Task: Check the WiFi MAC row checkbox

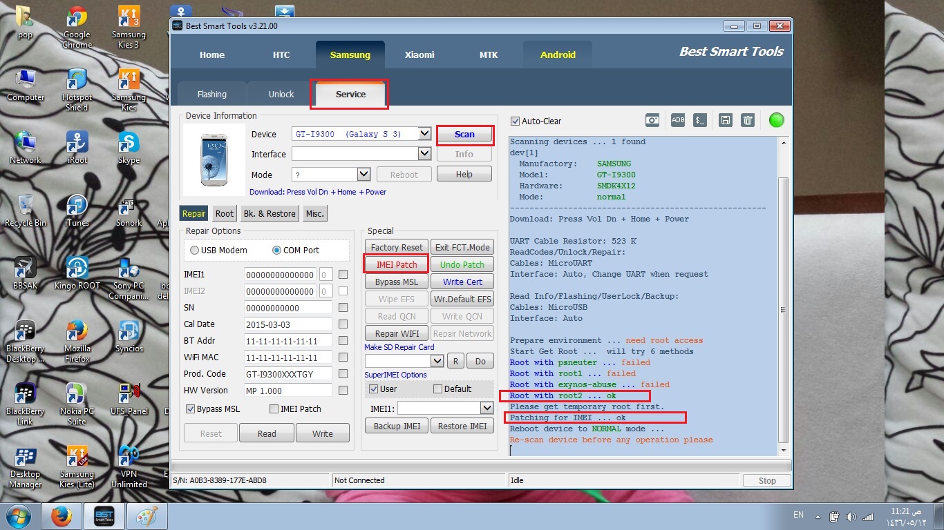Action: (343, 357)
